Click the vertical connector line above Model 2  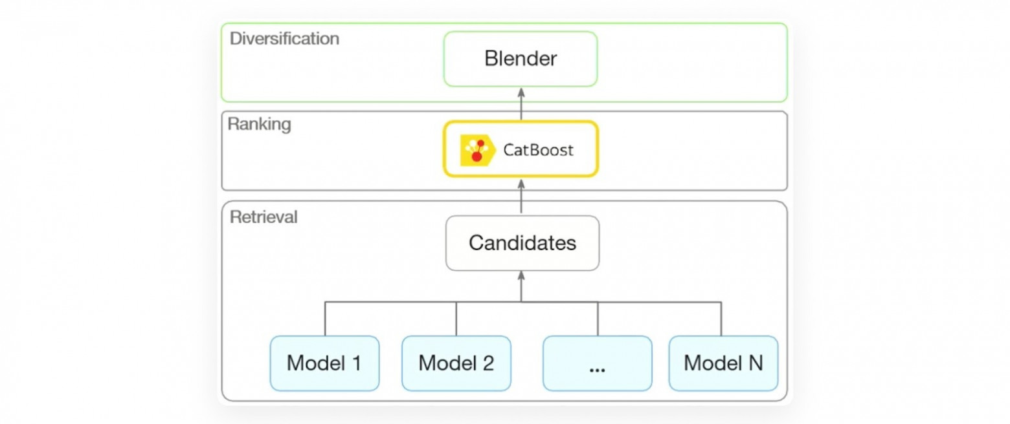pyautogui.click(x=456, y=319)
